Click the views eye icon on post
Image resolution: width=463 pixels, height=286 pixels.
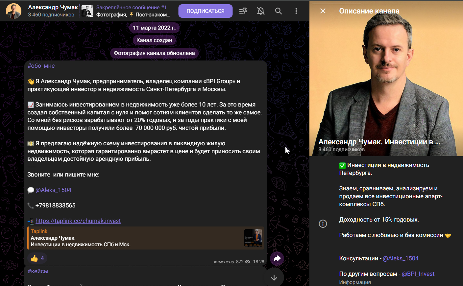[x=248, y=262]
